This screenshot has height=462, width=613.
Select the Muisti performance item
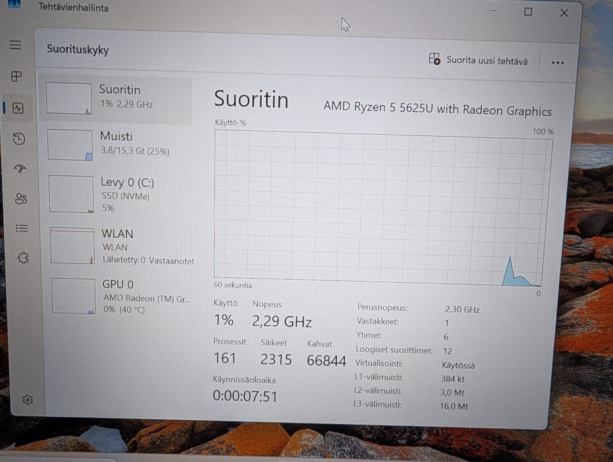117,145
